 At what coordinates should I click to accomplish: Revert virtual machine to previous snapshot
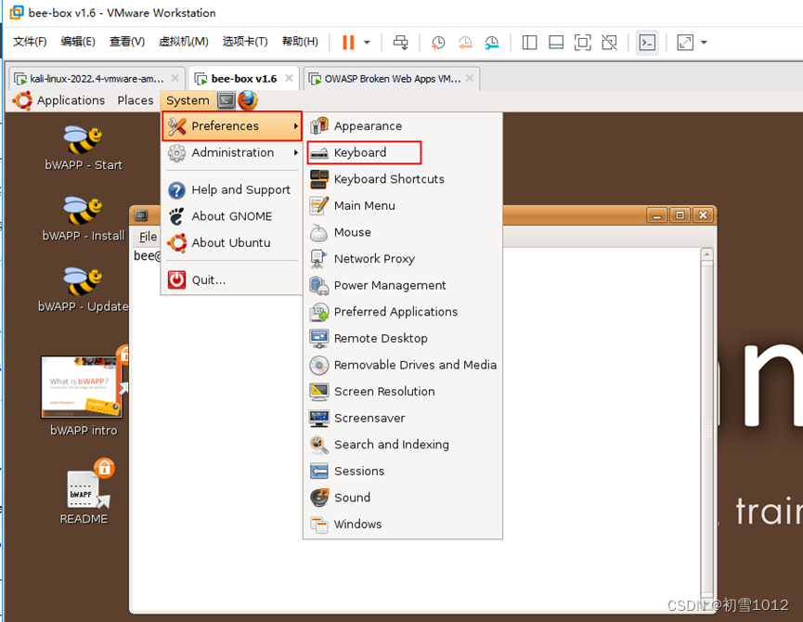(465, 43)
